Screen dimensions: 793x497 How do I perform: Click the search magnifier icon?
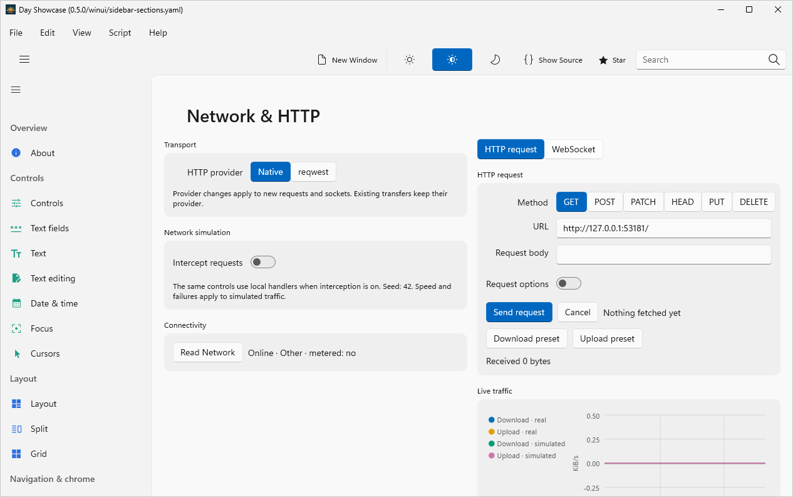774,60
